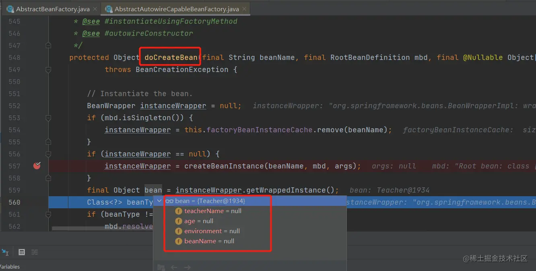Viewport: 536px width, 271px height.
Task: Select the teacherName = null row
Action: (250, 211)
